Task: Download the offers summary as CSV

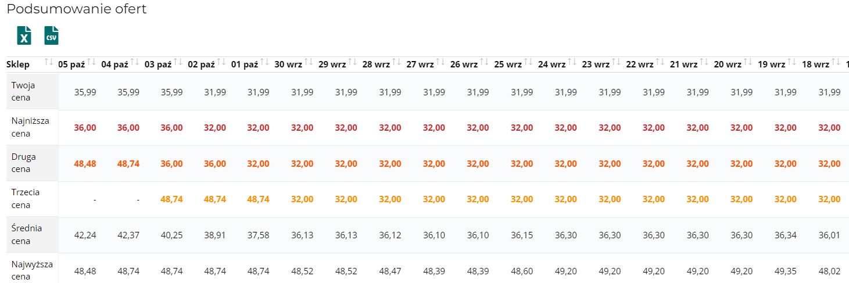Action: click(52, 35)
